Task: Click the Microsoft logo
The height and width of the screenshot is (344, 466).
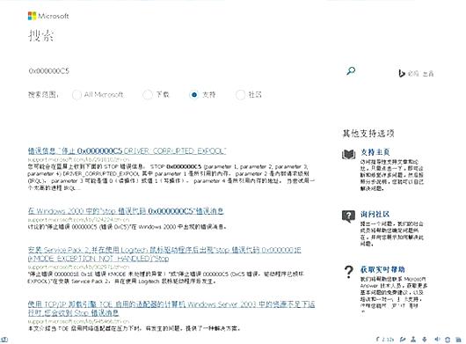Action: pyautogui.click(x=48, y=16)
